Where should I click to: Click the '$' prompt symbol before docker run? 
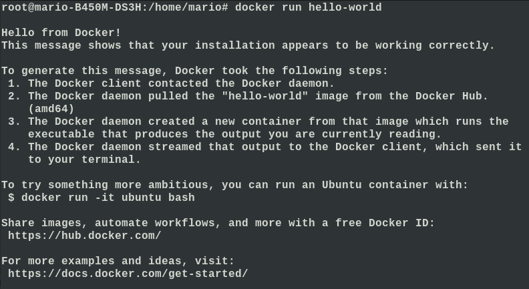[11, 198]
